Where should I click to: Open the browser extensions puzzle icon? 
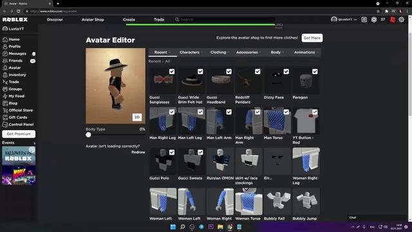(x=386, y=12)
